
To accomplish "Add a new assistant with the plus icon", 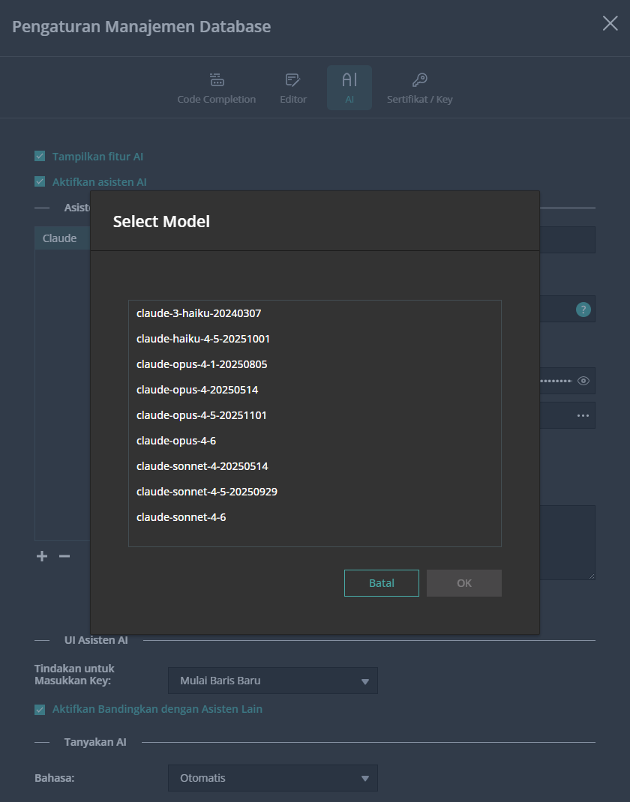I will pos(41,555).
